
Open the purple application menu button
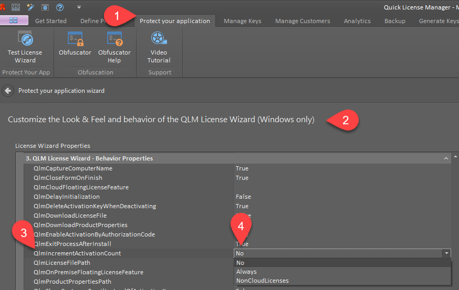pos(14,20)
